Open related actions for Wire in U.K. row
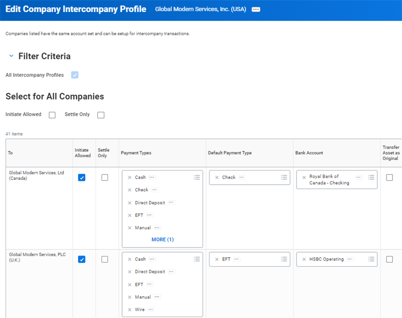 click(151, 309)
